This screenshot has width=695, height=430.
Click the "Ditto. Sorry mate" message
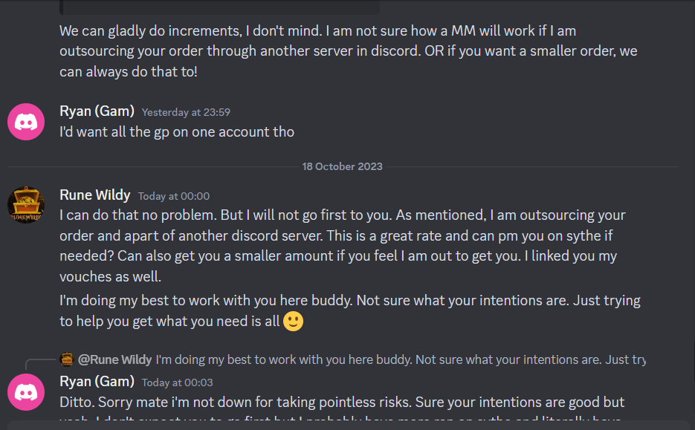pyautogui.click(x=342, y=403)
